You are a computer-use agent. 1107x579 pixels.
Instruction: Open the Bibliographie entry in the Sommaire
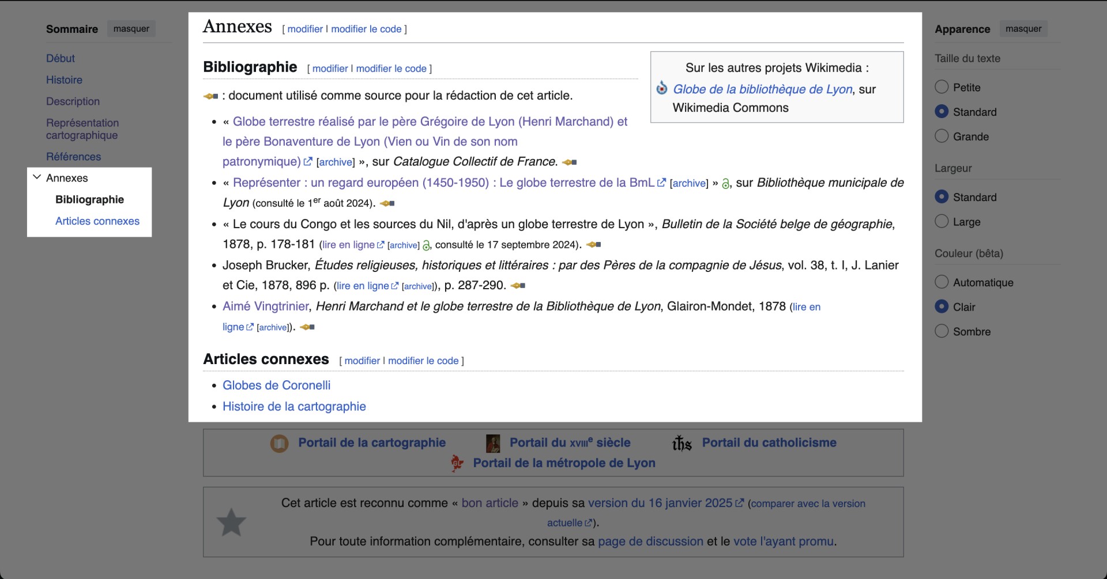coord(89,199)
